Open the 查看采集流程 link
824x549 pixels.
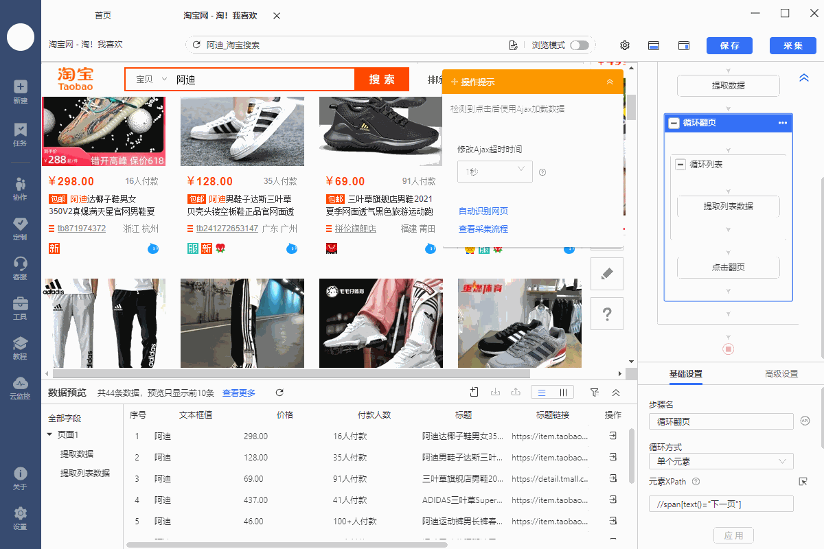pyautogui.click(x=483, y=229)
